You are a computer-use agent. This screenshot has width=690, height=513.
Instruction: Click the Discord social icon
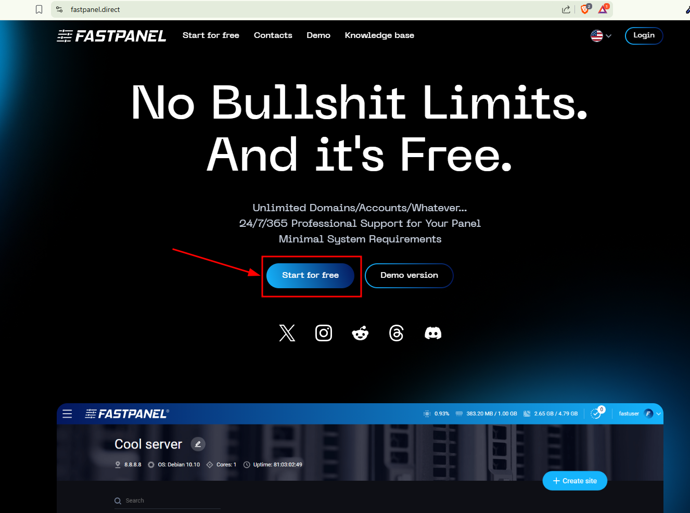click(433, 333)
